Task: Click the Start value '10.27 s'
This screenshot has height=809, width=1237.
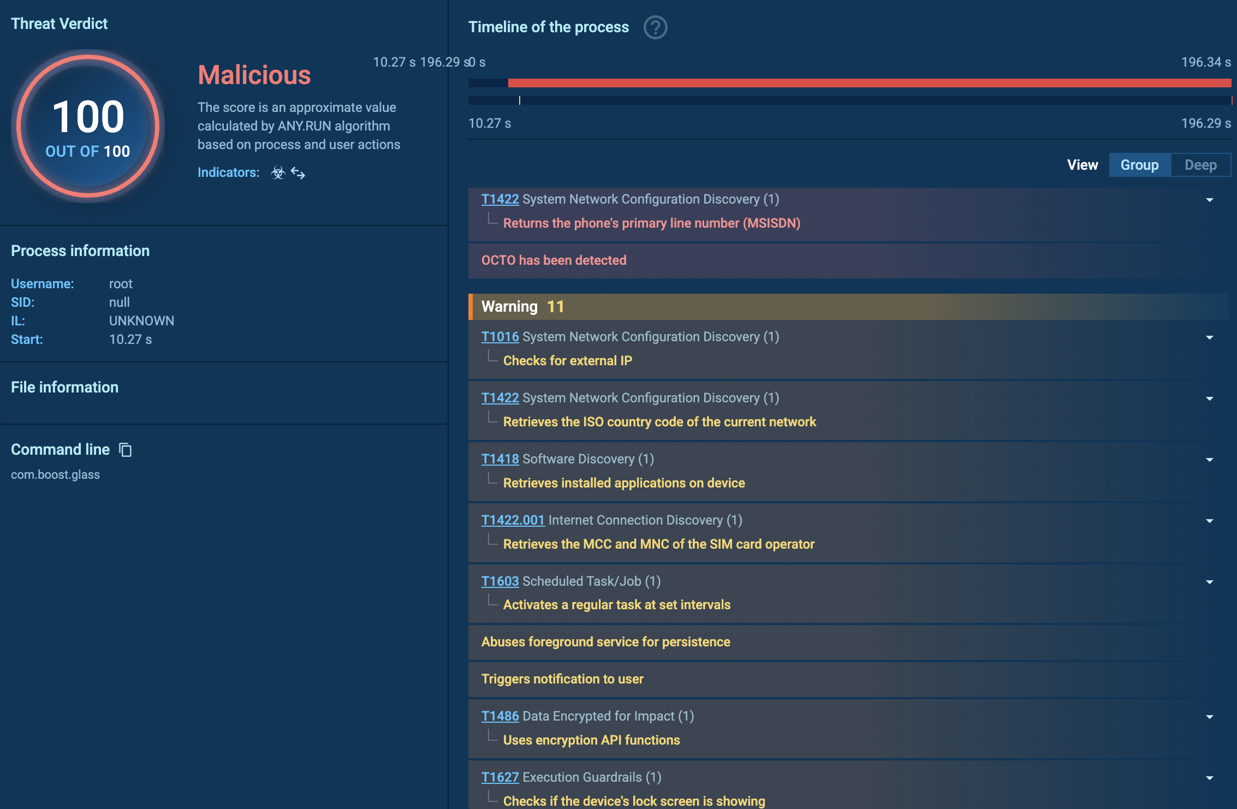Action: coord(130,340)
